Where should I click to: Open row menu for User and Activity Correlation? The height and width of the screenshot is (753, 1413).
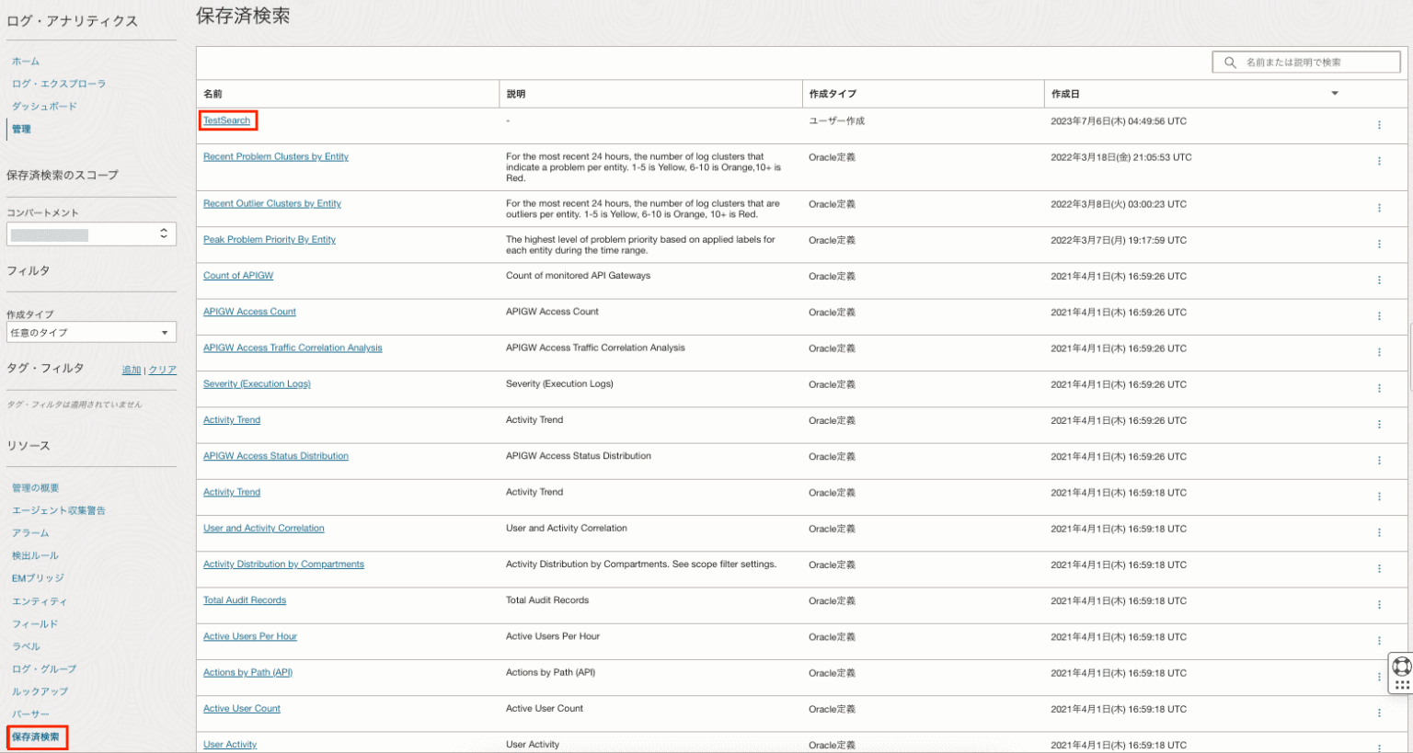pyautogui.click(x=1378, y=533)
